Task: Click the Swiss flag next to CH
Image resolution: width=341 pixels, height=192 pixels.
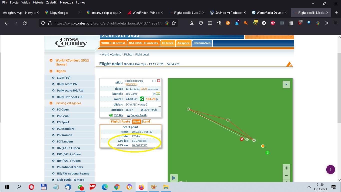Action: [159, 81]
